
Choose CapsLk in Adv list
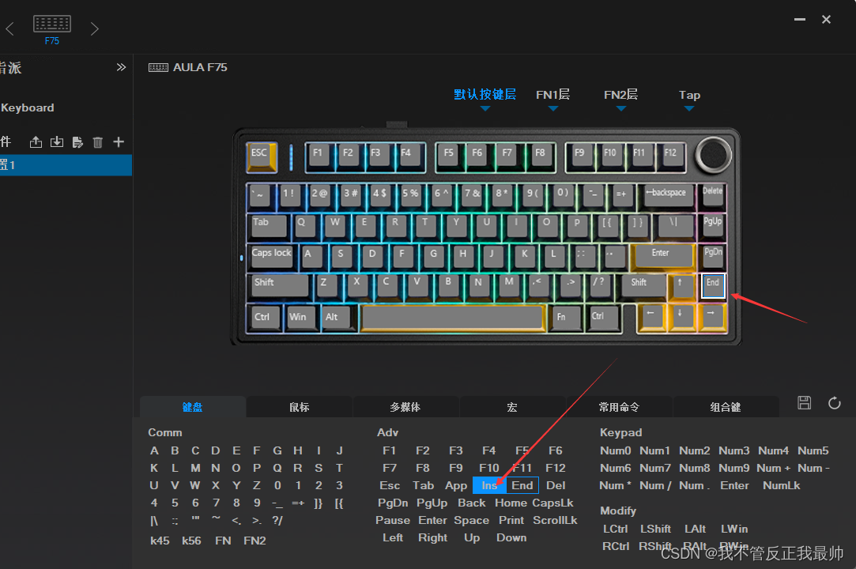pyautogui.click(x=553, y=503)
